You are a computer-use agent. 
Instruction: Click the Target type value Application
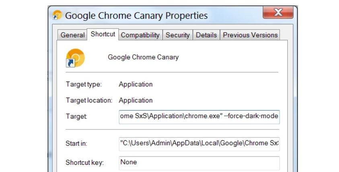click(136, 84)
